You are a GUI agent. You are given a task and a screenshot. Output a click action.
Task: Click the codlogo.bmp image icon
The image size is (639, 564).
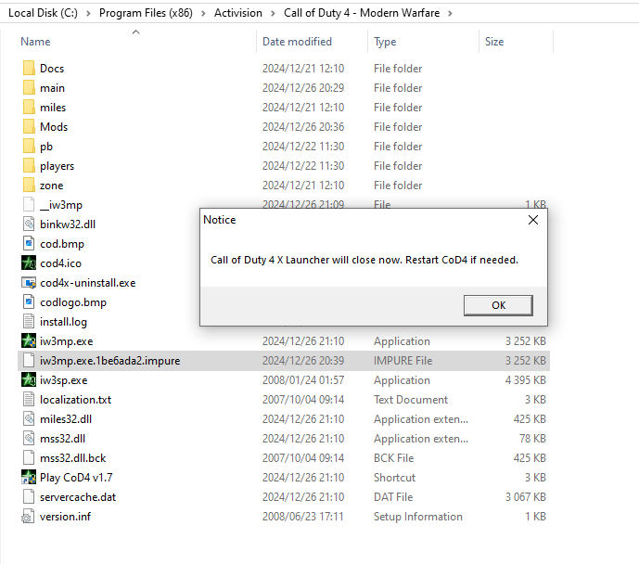(29, 302)
